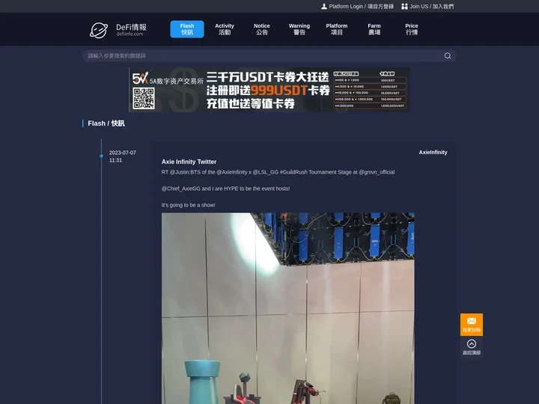Click the @Chief_AxieGG event hosts line

pos(225,189)
